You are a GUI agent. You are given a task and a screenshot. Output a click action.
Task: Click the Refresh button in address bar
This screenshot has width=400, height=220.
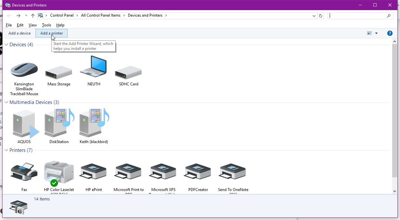[x=321, y=16]
